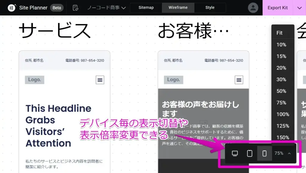This screenshot has width=306, height=173.
Task: Switch to the Style tab
Action: click(x=210, y=7)
